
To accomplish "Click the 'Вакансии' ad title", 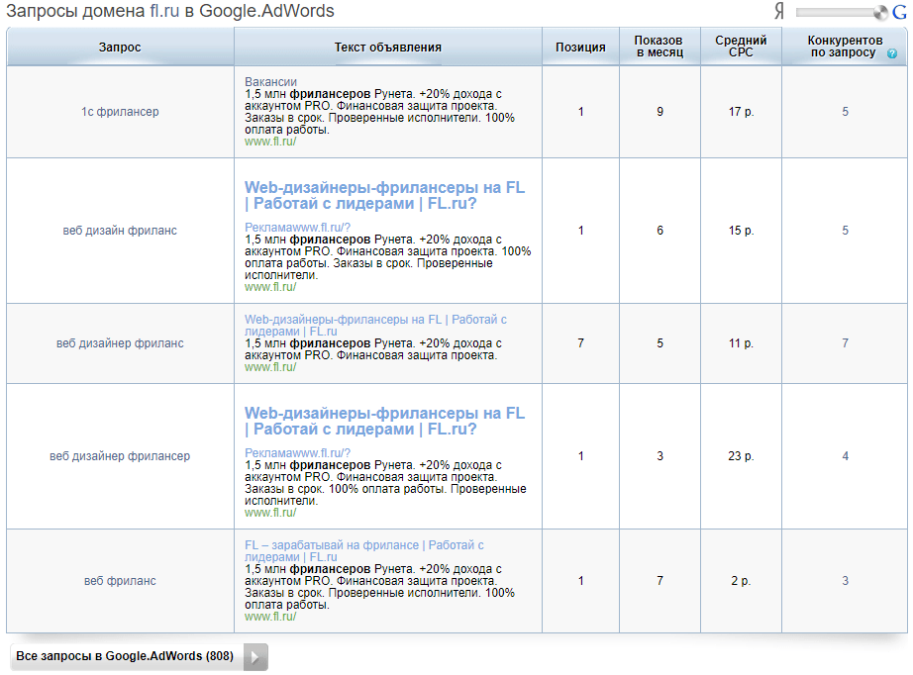I will 270,82.
